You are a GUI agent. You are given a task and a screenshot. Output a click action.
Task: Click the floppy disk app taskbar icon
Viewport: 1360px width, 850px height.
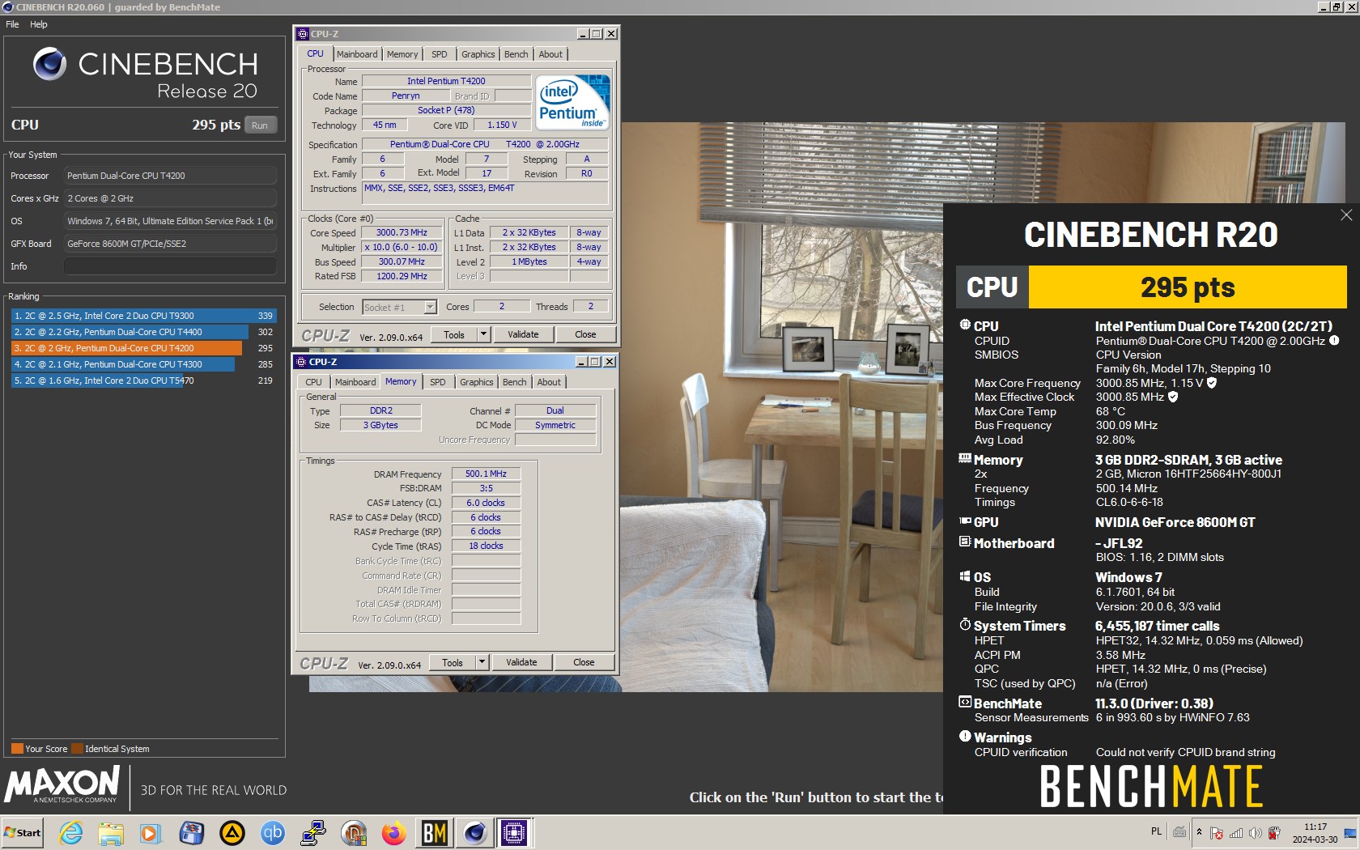point(192,832)
